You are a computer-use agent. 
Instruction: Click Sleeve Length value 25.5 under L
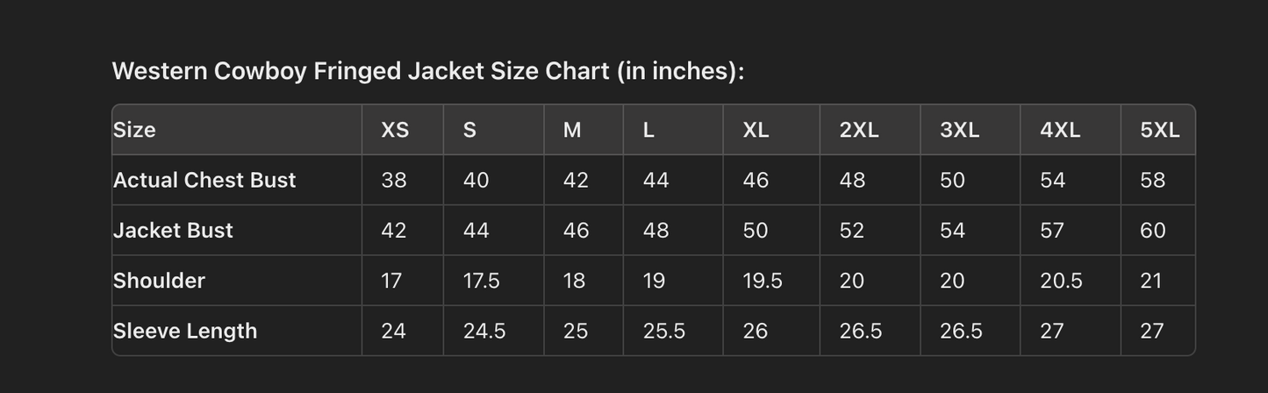(x=663, y=331)
